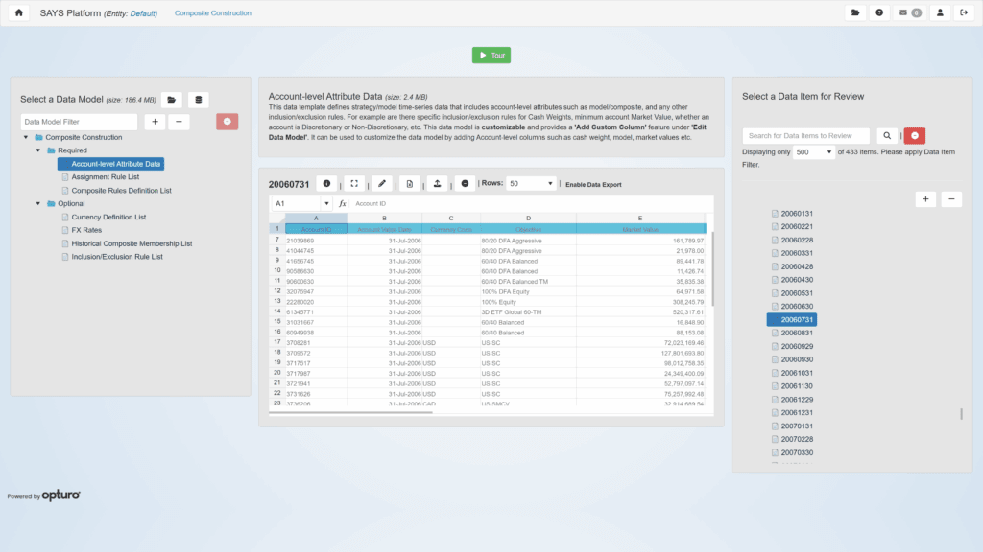This screenshot has height=552, width=983.
Task: Click the Composite Construction breadcrumb link
Action: (x=213, y=13)
